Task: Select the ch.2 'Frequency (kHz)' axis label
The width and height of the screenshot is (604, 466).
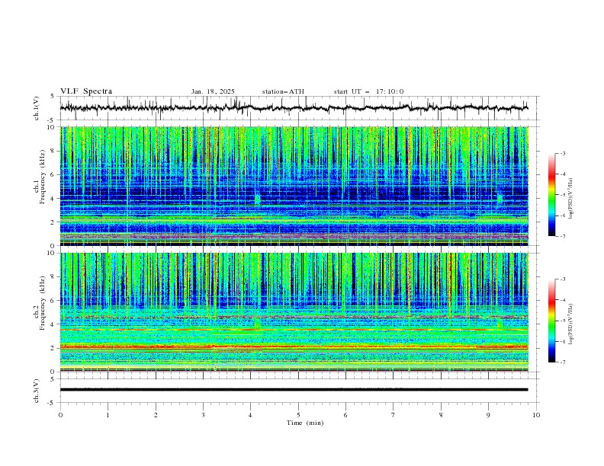Action: point(42,303)
